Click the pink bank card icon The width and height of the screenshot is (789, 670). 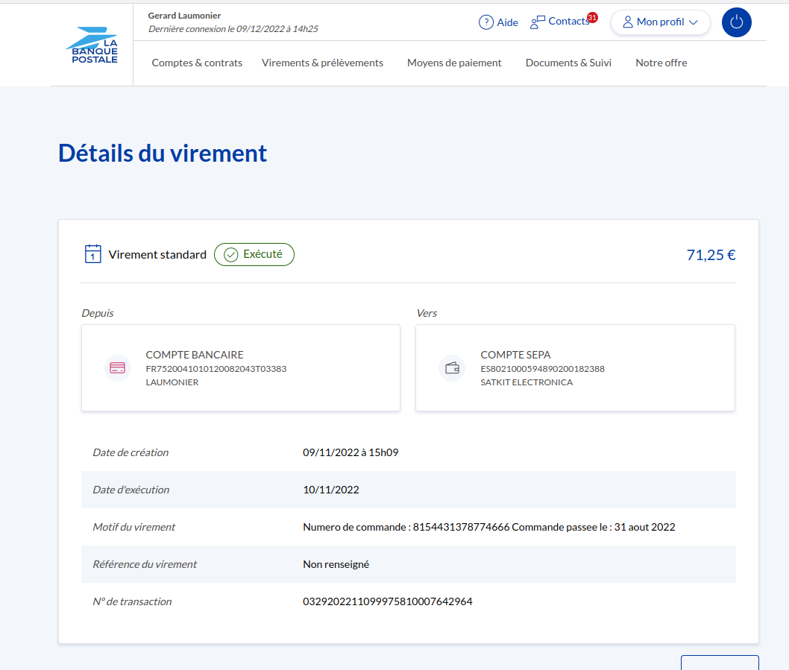[117, 368]
